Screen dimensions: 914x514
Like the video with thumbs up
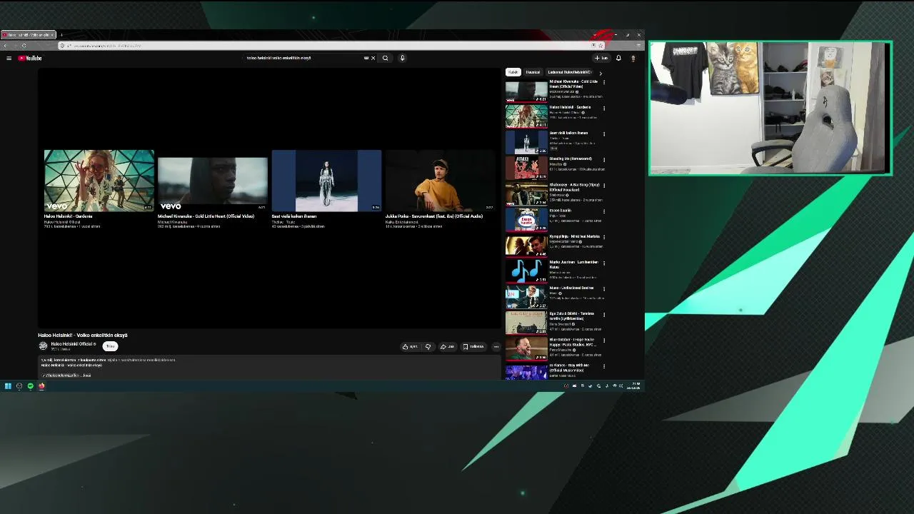coord(410,347)
